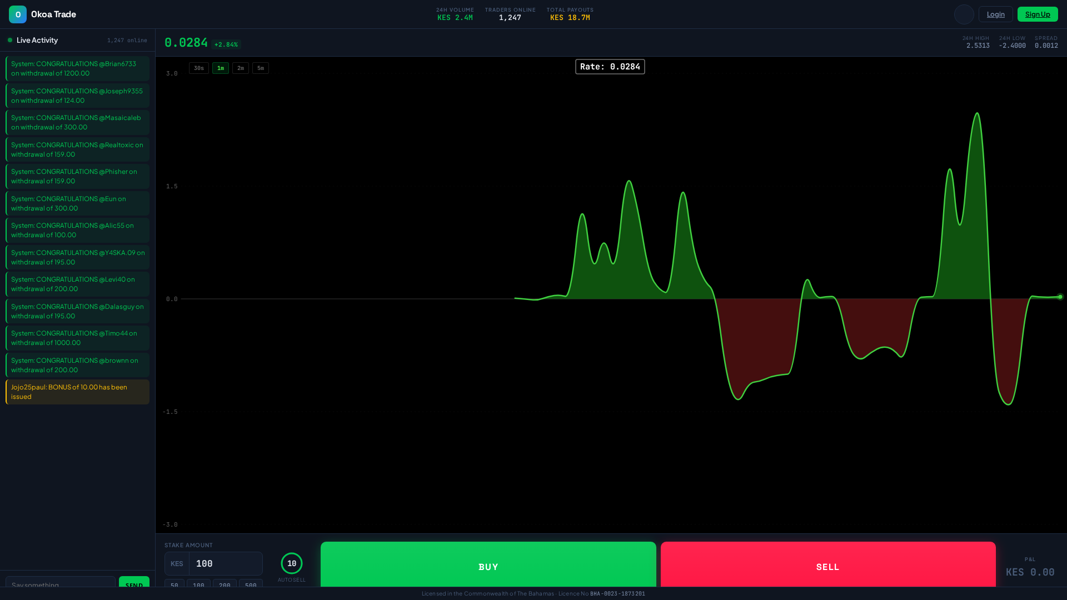Click the 3.0 y-axis label

coord(172,74)
